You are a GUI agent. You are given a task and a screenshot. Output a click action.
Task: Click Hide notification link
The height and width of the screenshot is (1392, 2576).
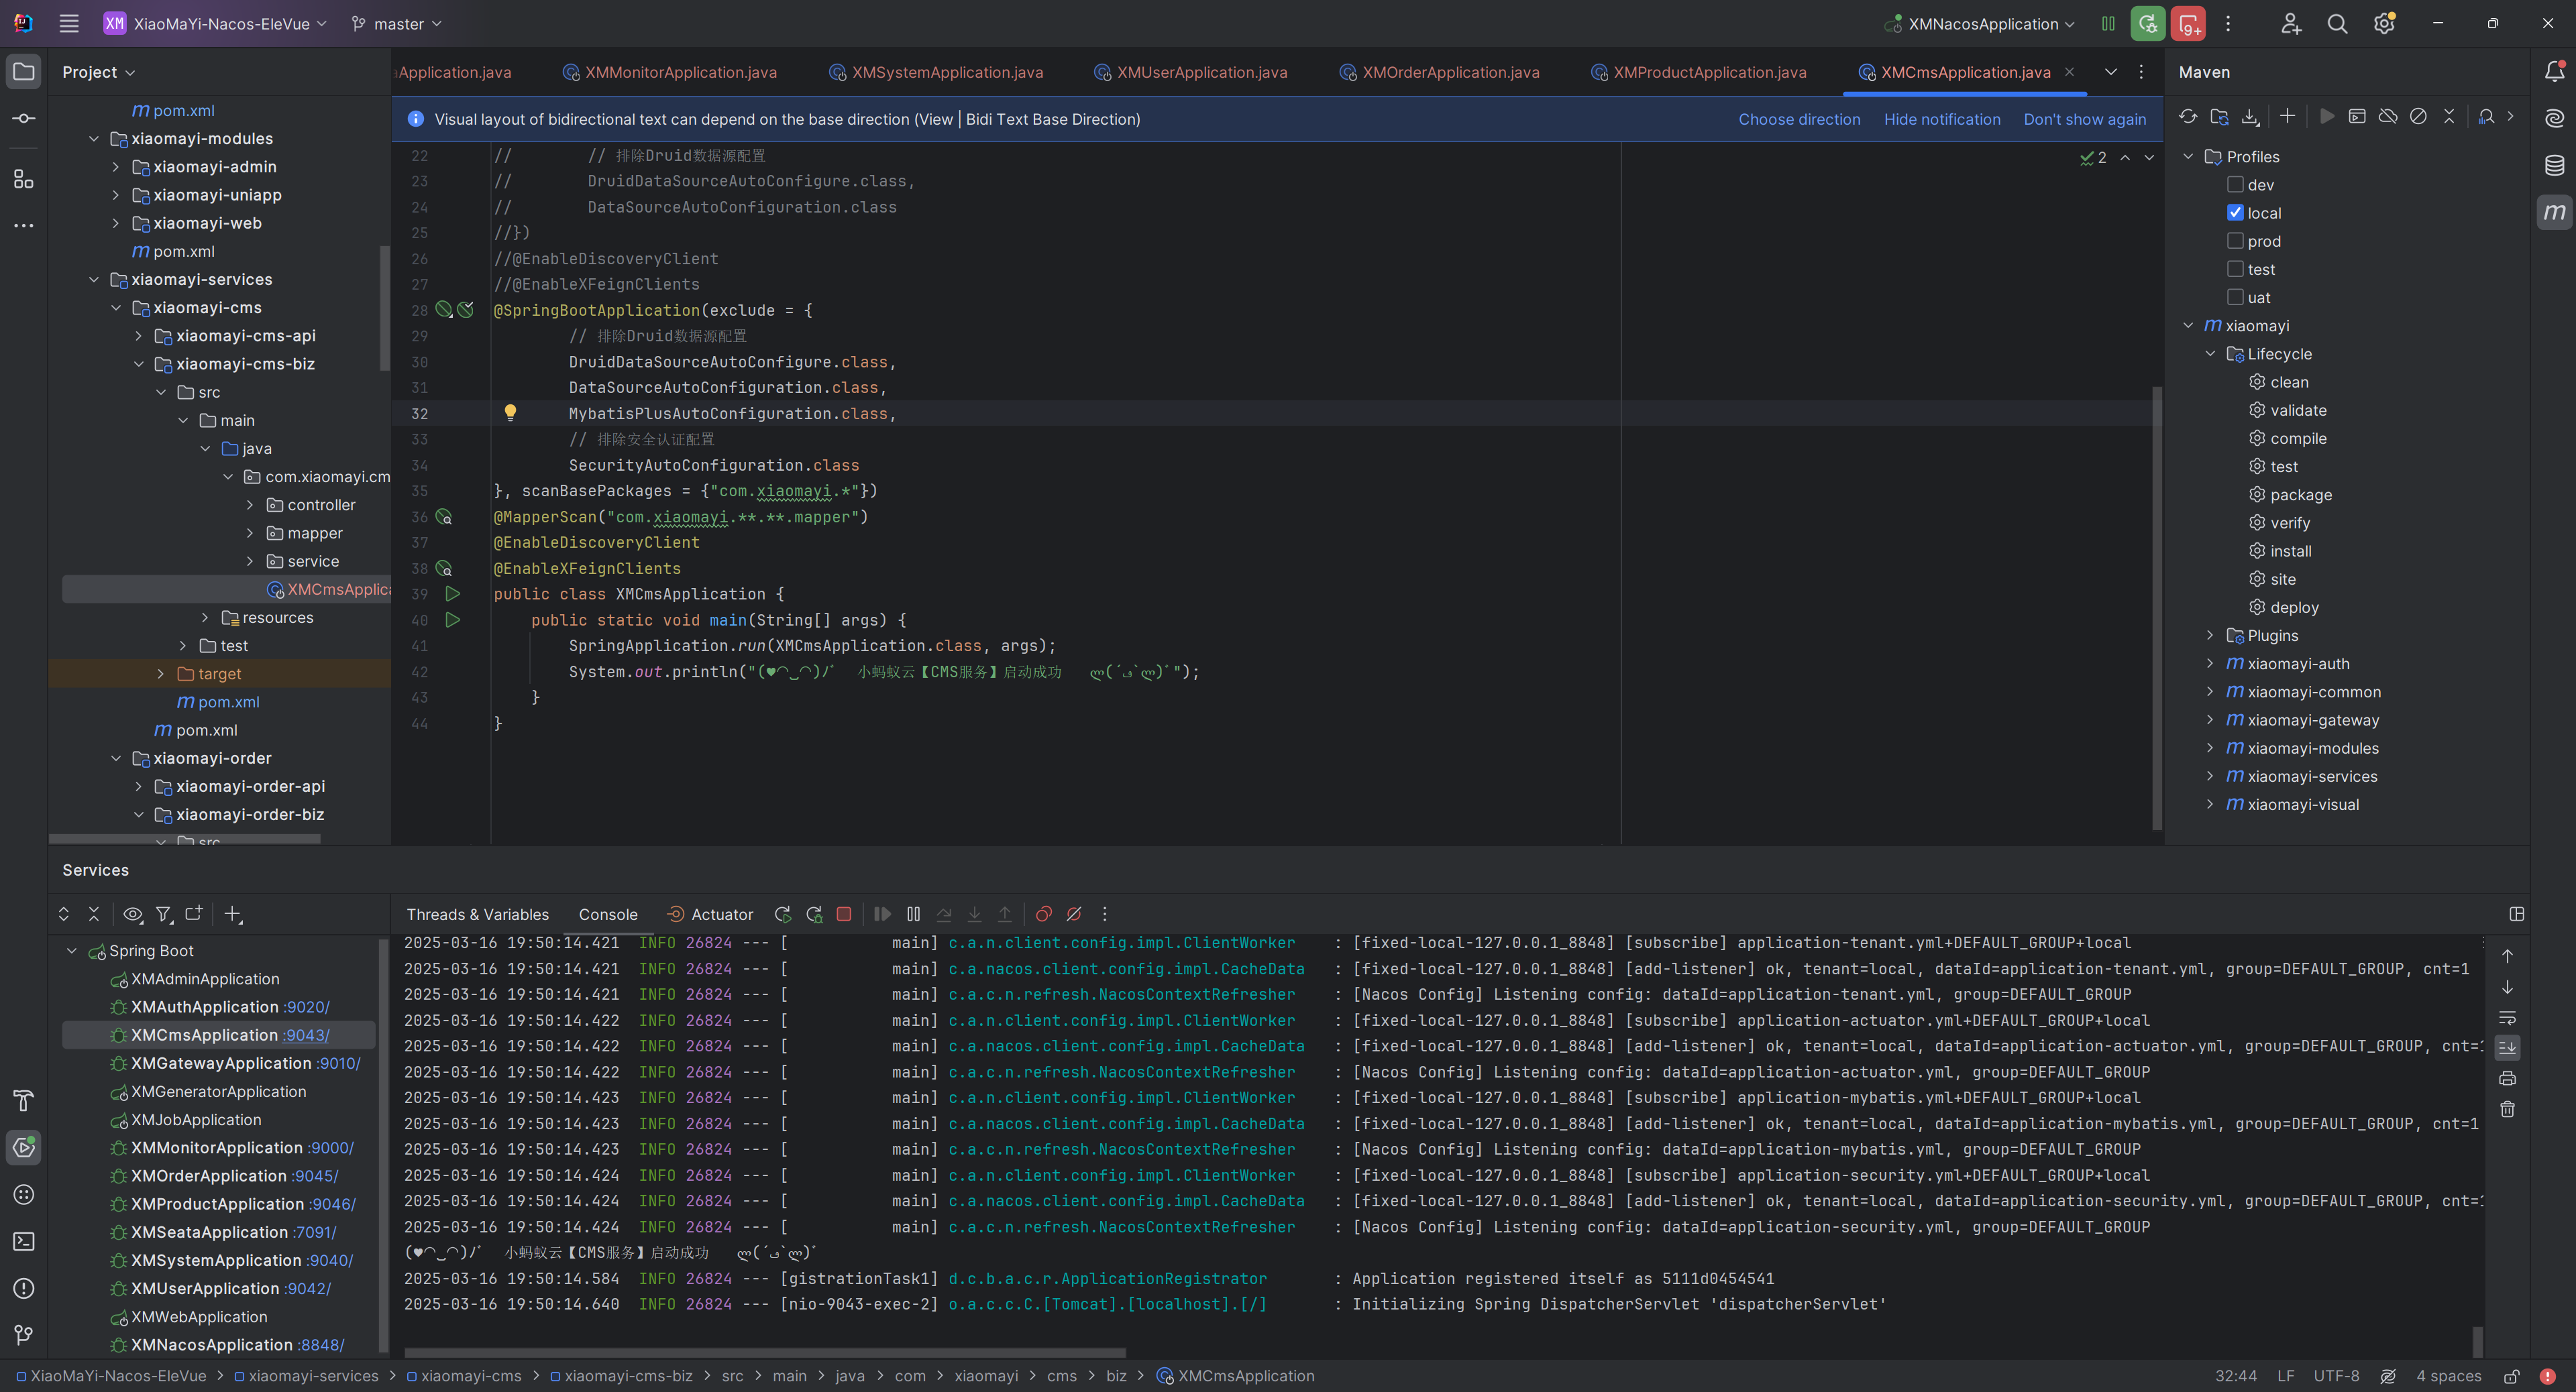pos(1942,119)
